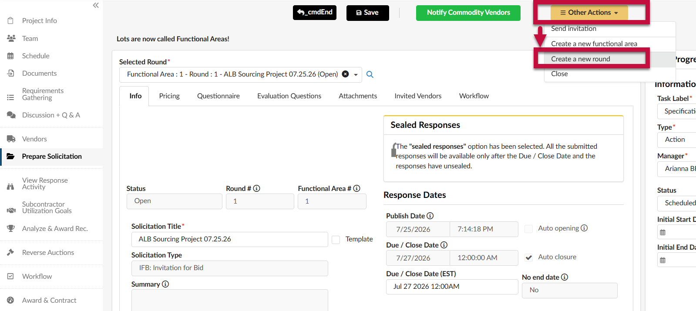Search rounds with the magnifier icon
The height and width of the screenshot is (311, 696).
370,74
